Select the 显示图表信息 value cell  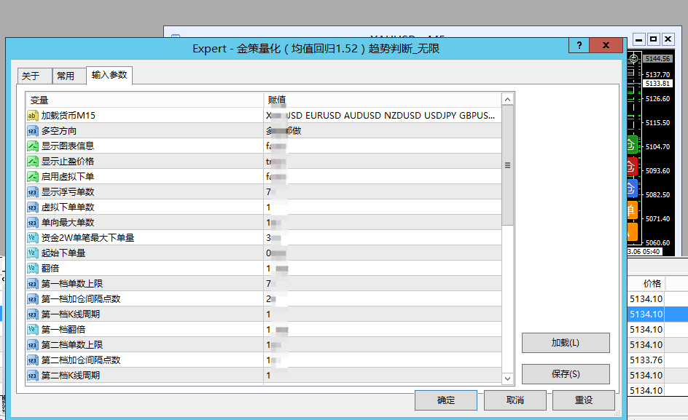coord(383,146)
